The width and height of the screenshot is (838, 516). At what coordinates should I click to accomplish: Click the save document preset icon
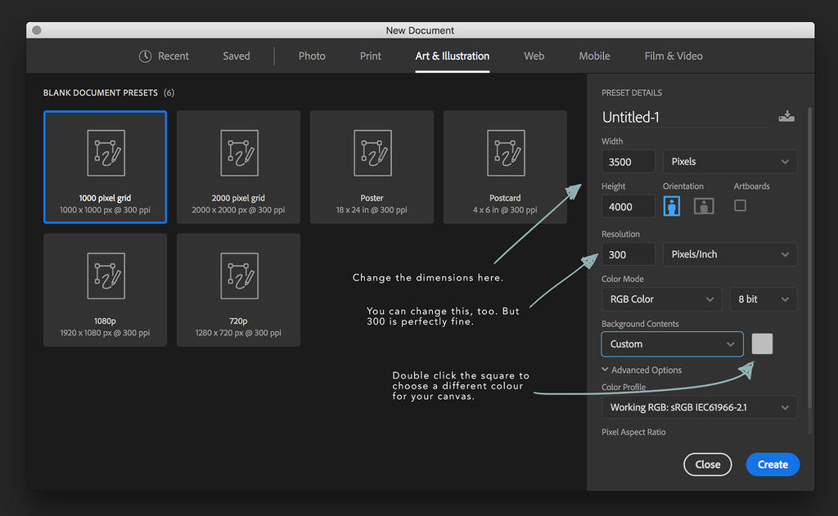point(786,116)
